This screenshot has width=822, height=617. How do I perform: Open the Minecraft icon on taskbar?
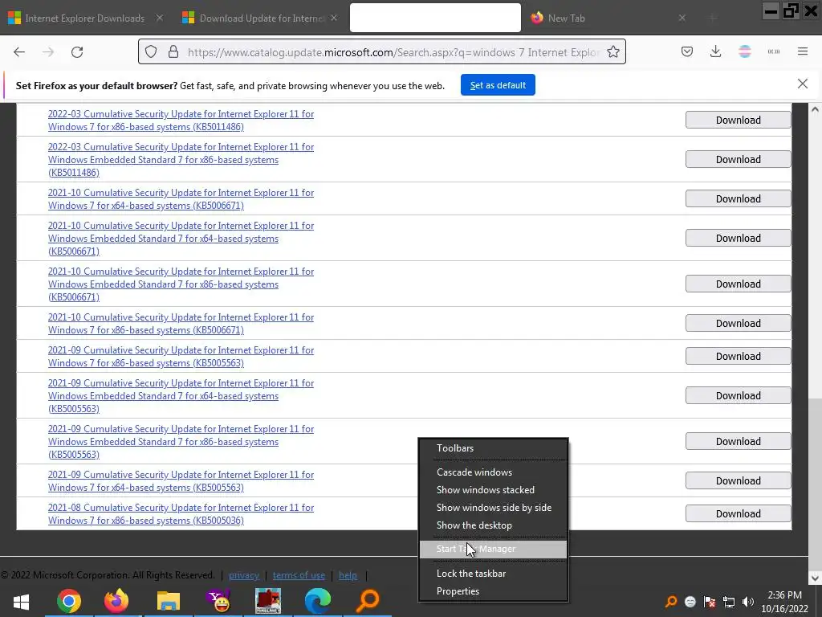[x=268, y=601]
